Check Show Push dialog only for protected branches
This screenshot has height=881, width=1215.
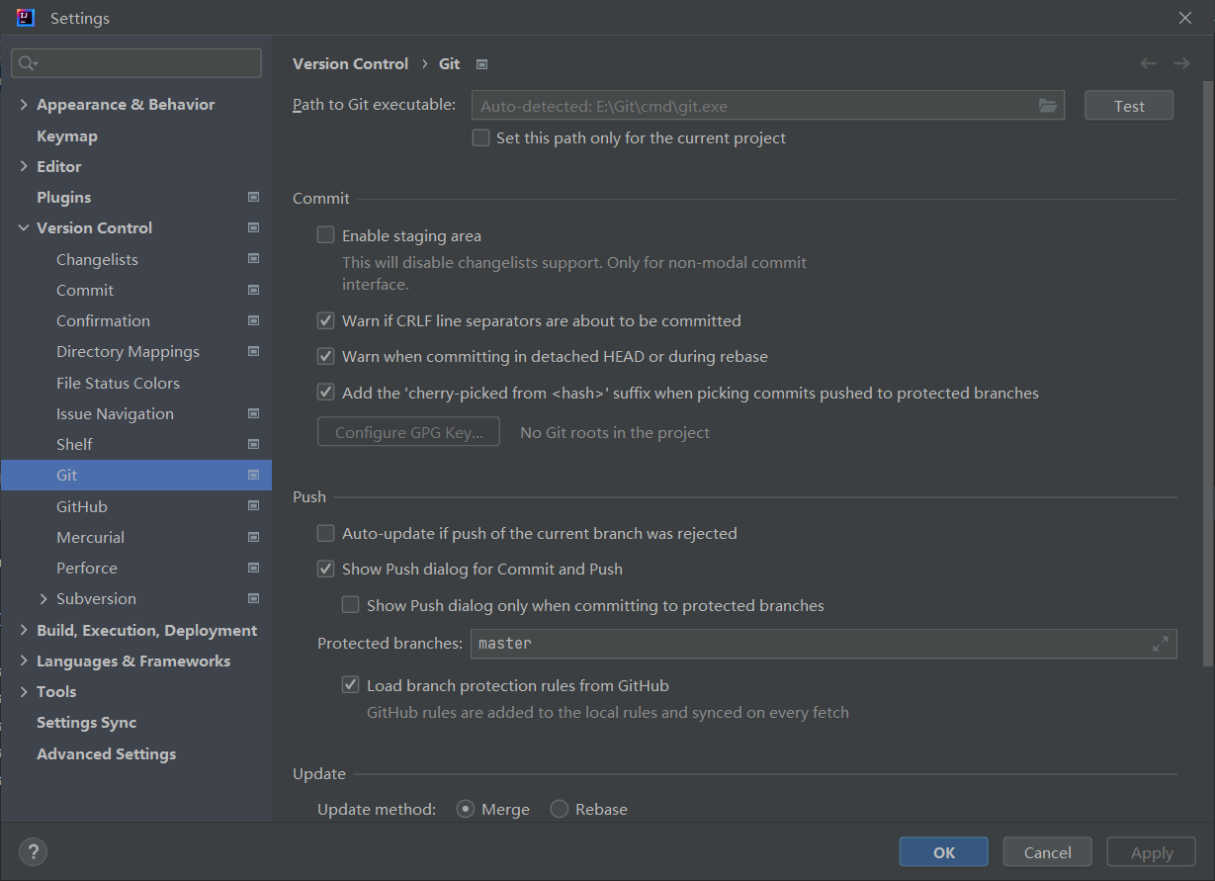pos(350,605)
